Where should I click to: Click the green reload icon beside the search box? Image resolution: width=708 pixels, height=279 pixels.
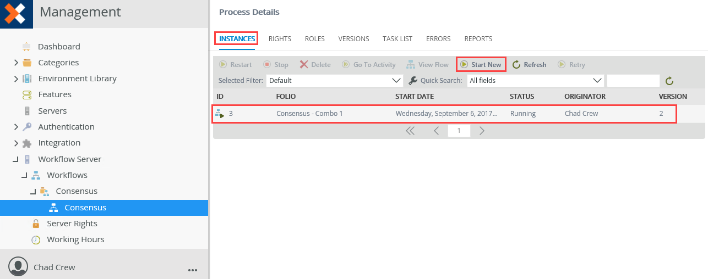coord(669,81)
